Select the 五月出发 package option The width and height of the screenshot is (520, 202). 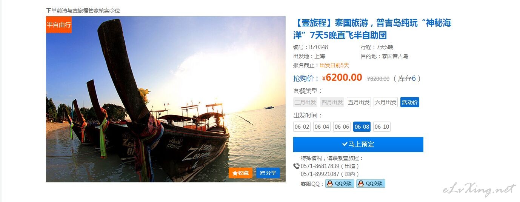(x=359, y=102)
